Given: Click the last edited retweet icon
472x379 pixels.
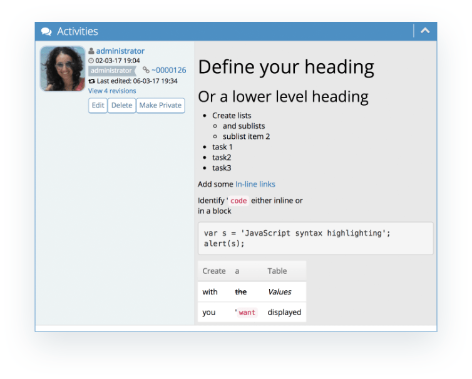Looking at the screenshot, I should 91,81.
